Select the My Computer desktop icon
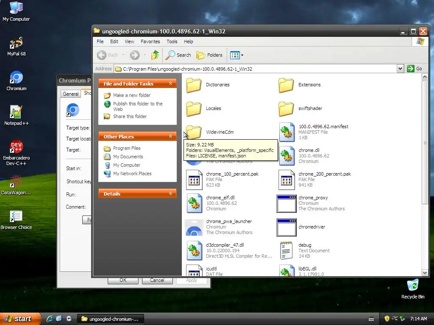 (x=16, y=11)
